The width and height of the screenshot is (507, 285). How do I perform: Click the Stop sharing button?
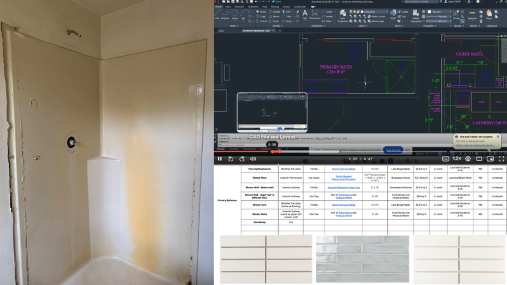[x=393, y=150]
